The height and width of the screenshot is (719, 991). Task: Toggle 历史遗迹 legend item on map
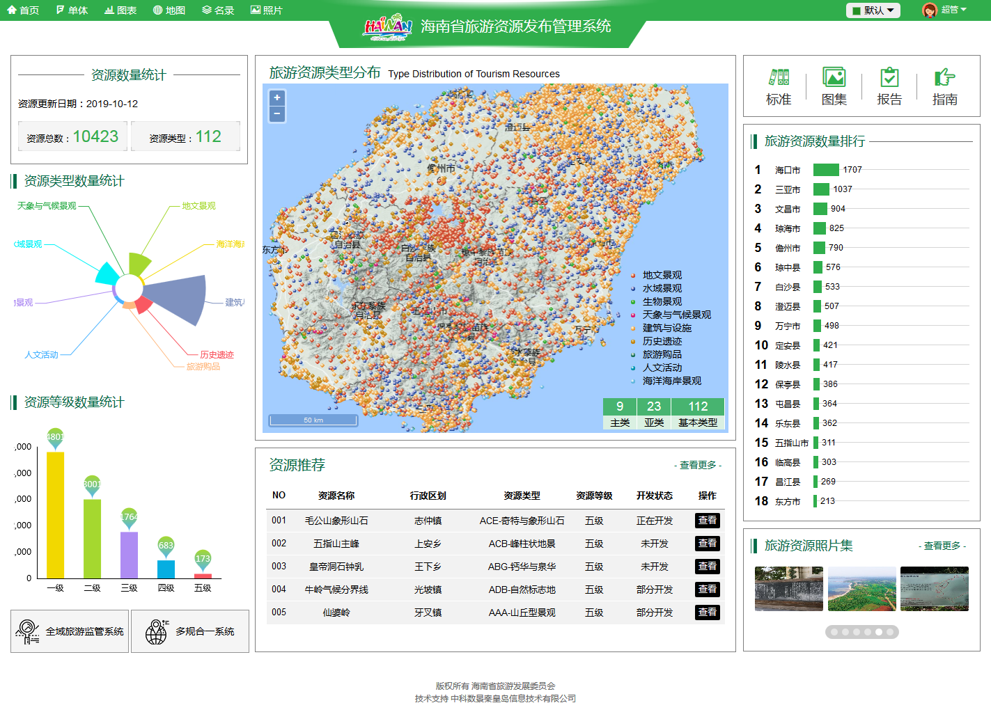tap(662, 342)
